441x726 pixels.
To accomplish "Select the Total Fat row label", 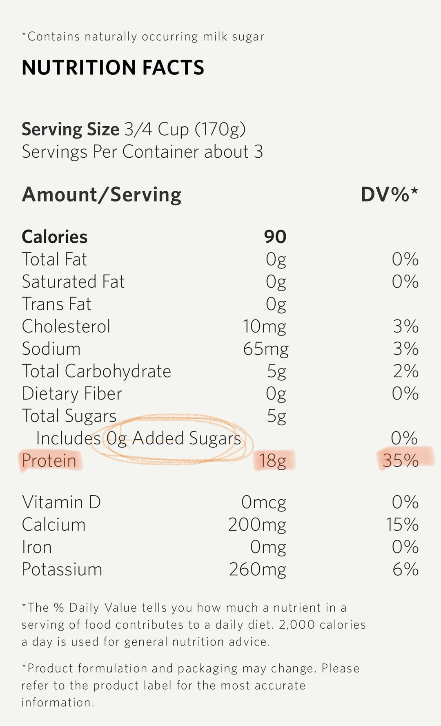I will point(54,259).
